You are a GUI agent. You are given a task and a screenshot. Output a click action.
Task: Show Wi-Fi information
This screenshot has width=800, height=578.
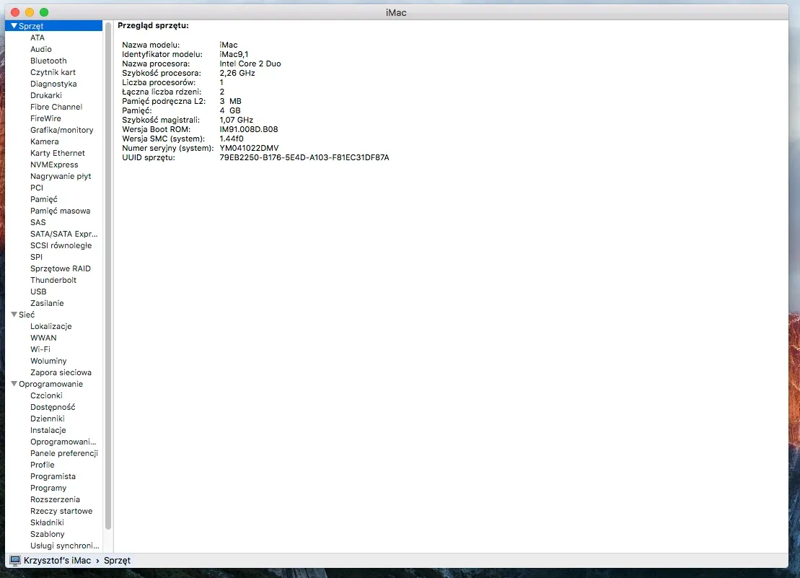(40, 349)
